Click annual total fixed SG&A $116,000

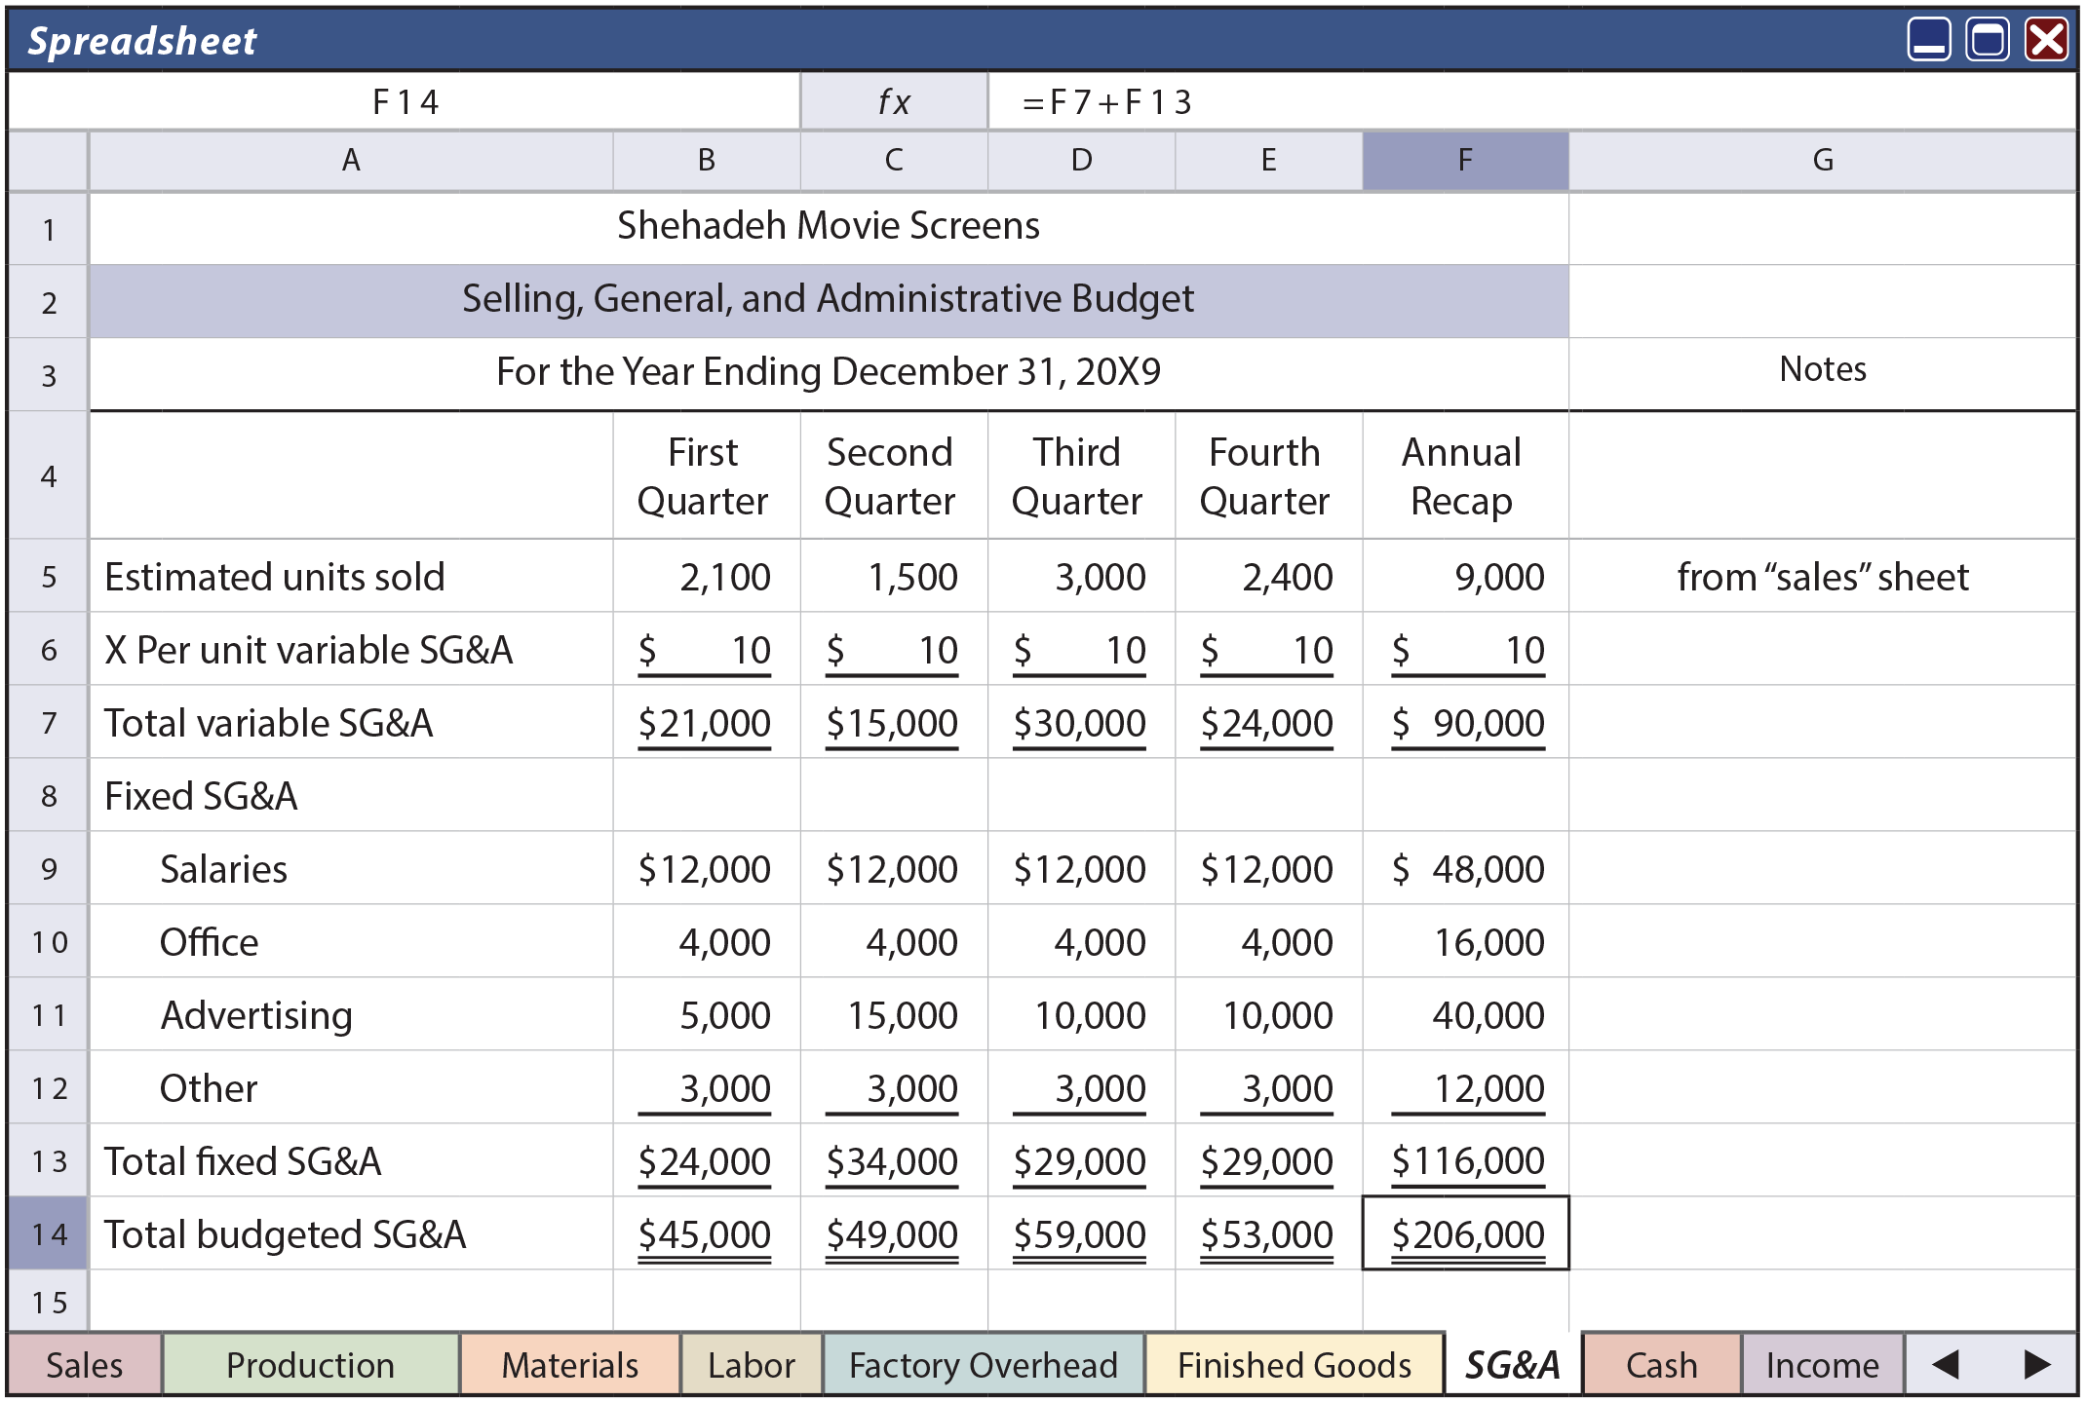pos(1465,1160)
